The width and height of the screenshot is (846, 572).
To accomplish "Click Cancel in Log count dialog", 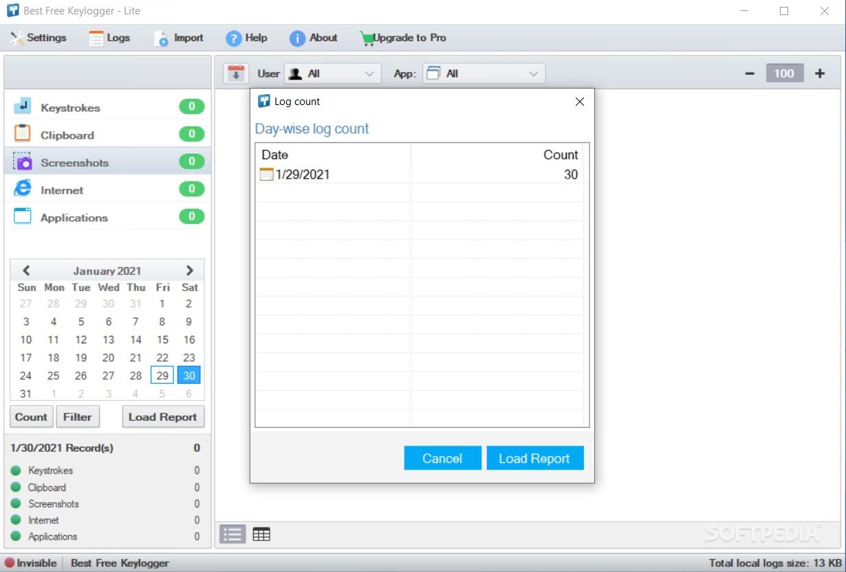I will pos(442,459).
